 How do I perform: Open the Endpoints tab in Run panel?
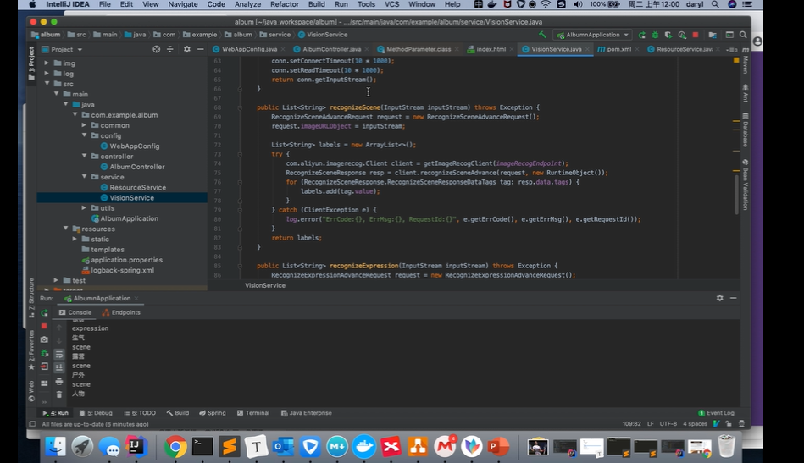click(x=121, y=312)
